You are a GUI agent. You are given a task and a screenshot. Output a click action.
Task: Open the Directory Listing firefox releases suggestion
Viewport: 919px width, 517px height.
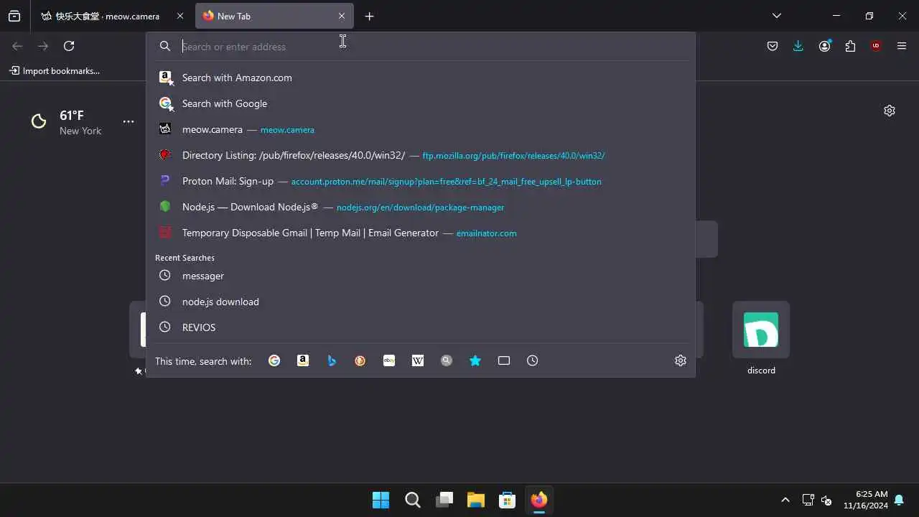[x=421, y=155]
